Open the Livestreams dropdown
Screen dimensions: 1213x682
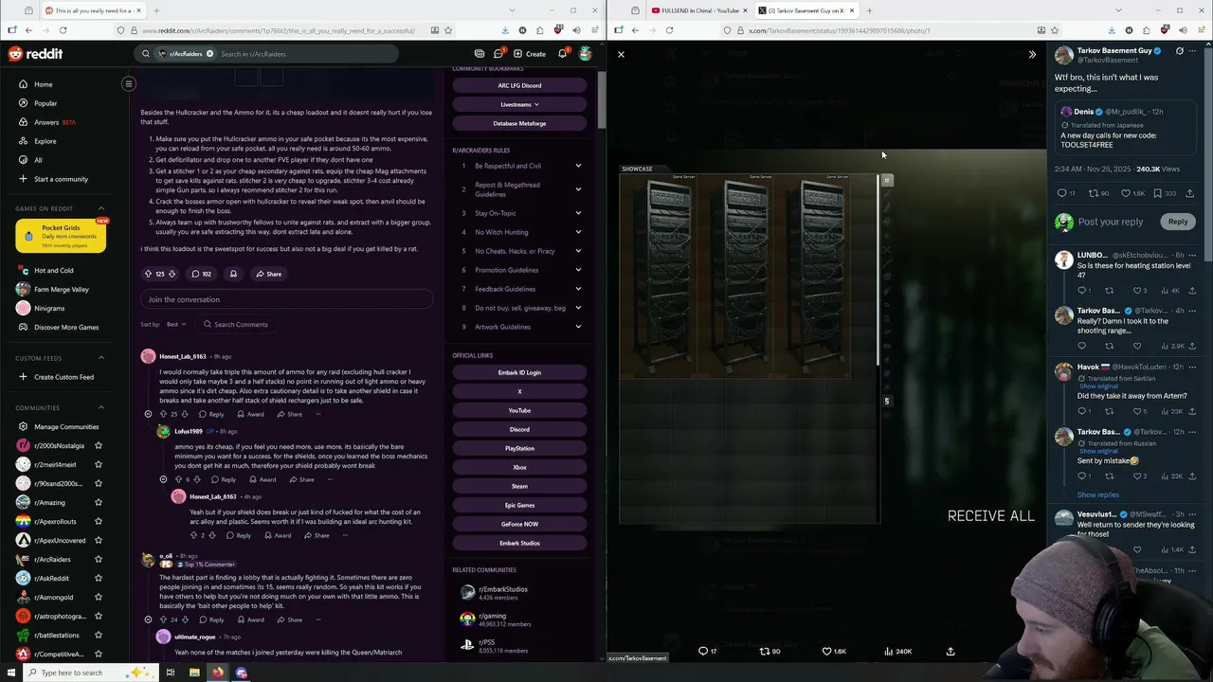click(519, 104)
